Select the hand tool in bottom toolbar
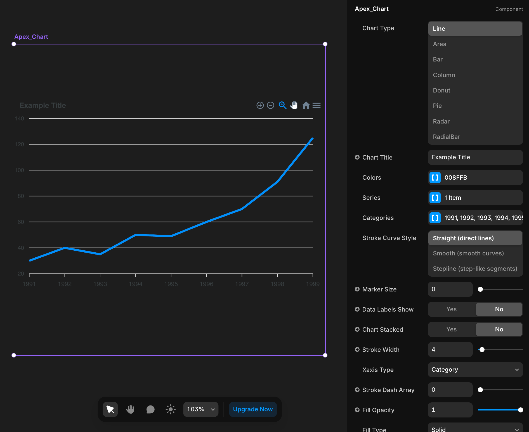The image size is (529, 432). [x=130, y=409]
